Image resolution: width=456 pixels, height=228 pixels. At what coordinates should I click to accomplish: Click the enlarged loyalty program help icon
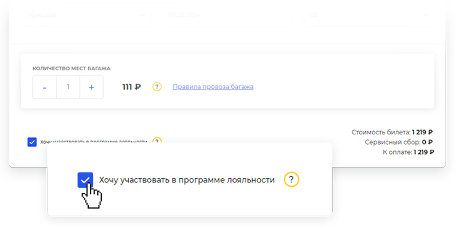pos(291,179)
